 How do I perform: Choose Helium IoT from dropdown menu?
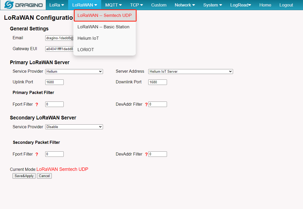pyautogui.click(x=105, y=38)
